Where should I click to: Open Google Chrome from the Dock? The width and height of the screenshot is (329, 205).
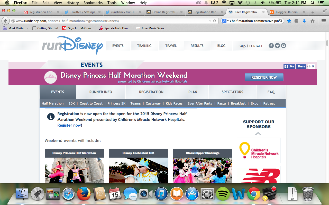click(254, 194)
